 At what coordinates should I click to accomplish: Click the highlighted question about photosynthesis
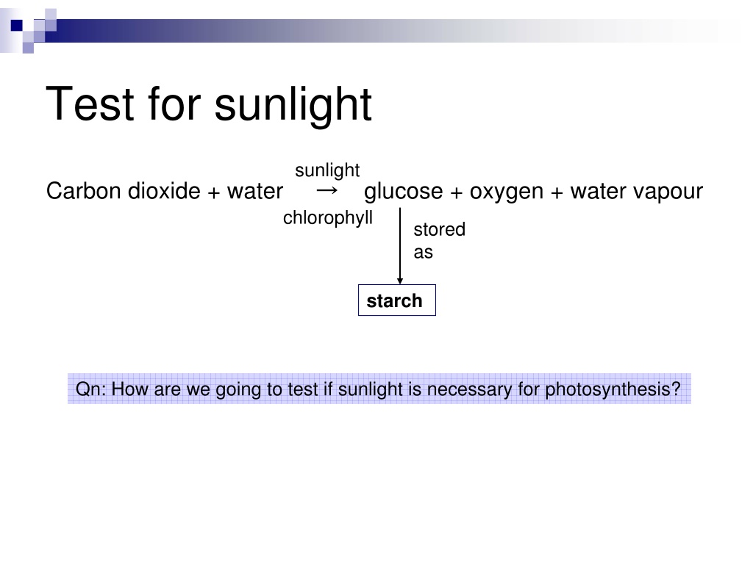[379, 389]
